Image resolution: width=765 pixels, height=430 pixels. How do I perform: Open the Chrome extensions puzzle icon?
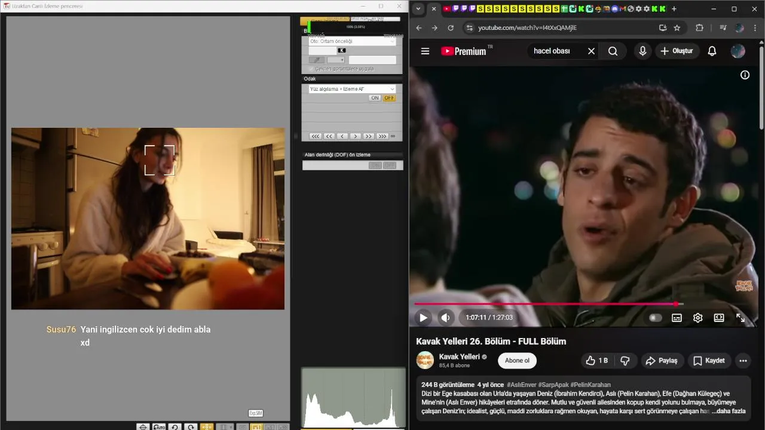[699, 27]
